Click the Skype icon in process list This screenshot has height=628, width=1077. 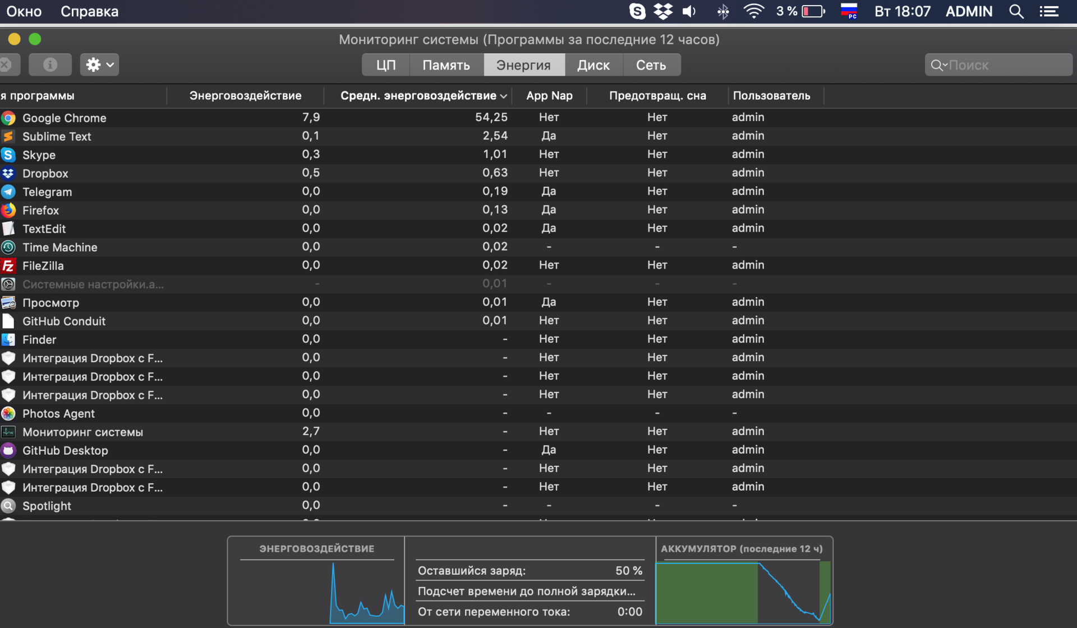(8, 155)
